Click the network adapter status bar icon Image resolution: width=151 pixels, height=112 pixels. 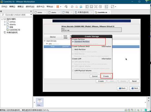pos(132,110)
